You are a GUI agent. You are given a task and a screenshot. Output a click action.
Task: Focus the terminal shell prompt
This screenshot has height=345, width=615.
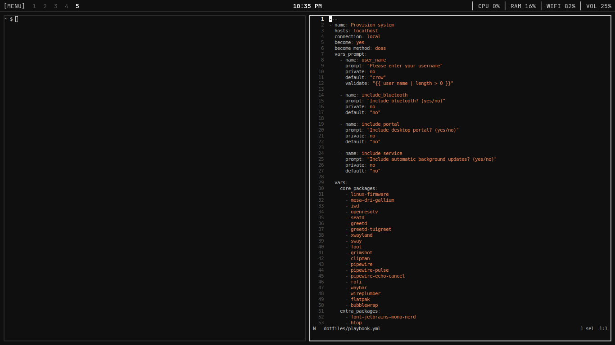[x=11, y=19]
